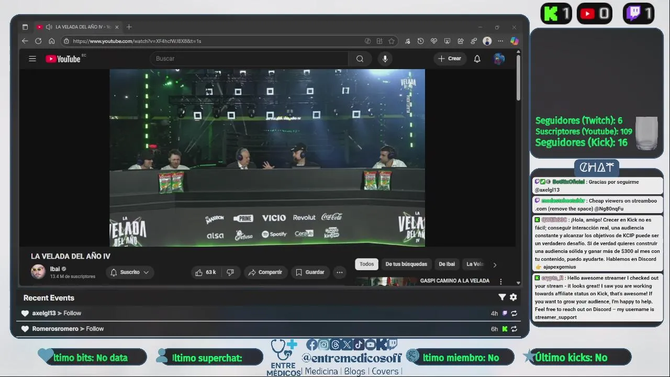This screenshot has width=670, height=377.
Task: Open the Edge tab actions icon
Action: (x=25, y=27)
